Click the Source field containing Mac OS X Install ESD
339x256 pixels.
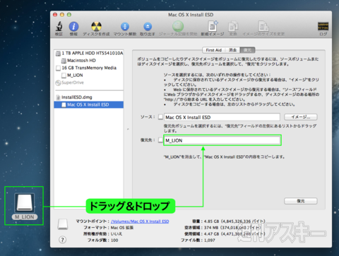coord(222,117)
